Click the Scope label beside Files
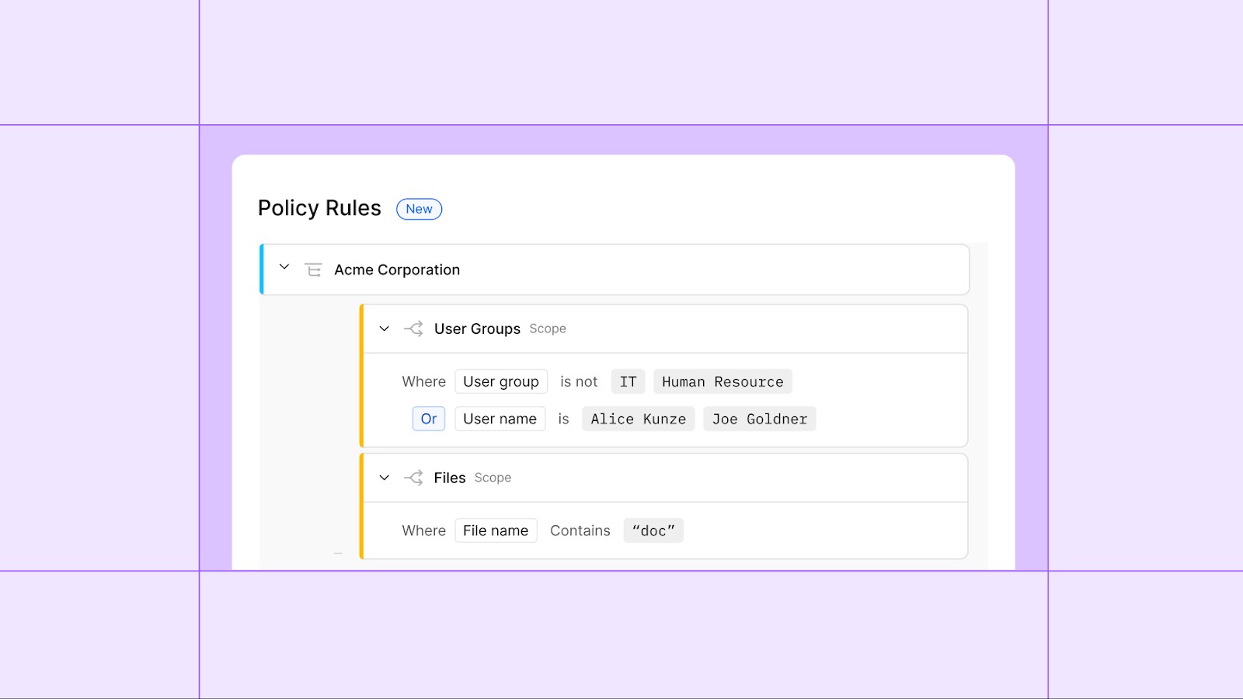Image resolution: width=1243 pixels, height=699 pixels. [493, 478]
